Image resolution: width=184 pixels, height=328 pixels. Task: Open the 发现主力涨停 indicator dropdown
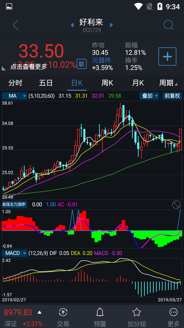click(x=14, y=204)
